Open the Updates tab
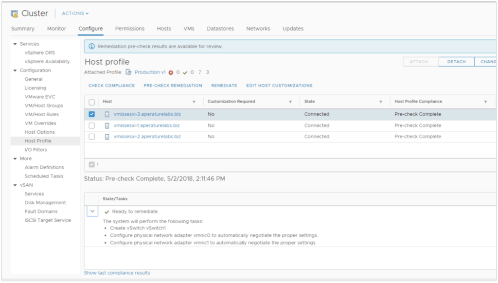Screen dimensions: 498x283 [x=293, y=29]
